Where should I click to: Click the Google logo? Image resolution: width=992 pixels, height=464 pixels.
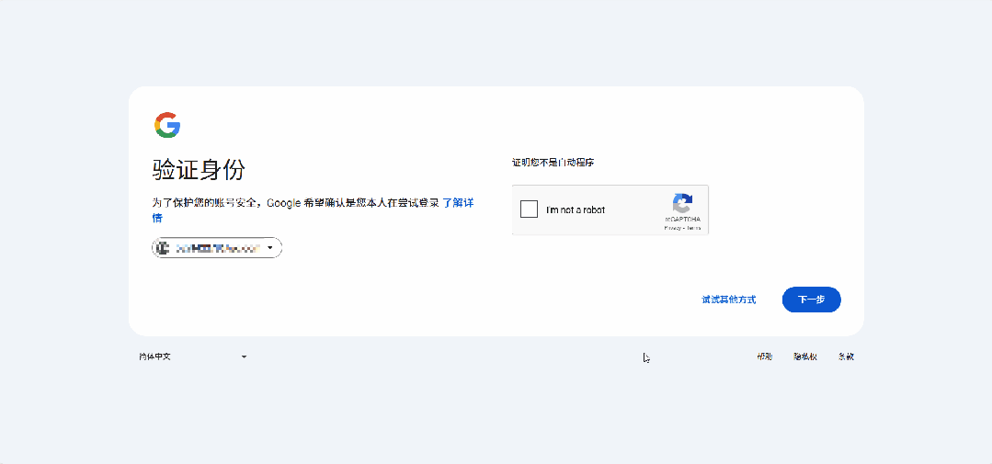[x=167, y=125]
